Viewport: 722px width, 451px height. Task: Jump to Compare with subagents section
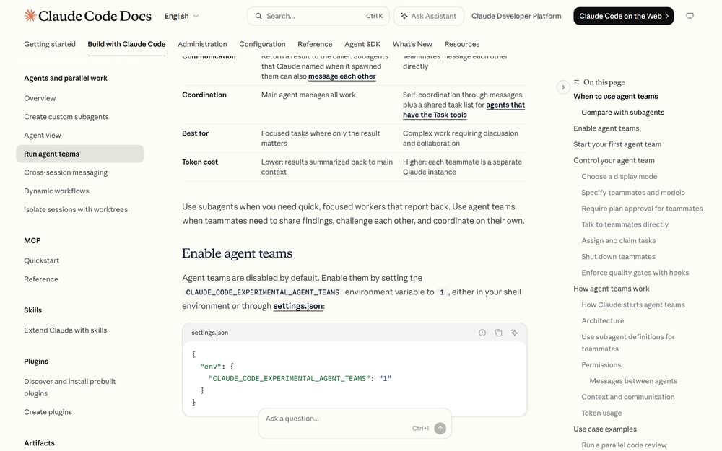pos(622,113)
